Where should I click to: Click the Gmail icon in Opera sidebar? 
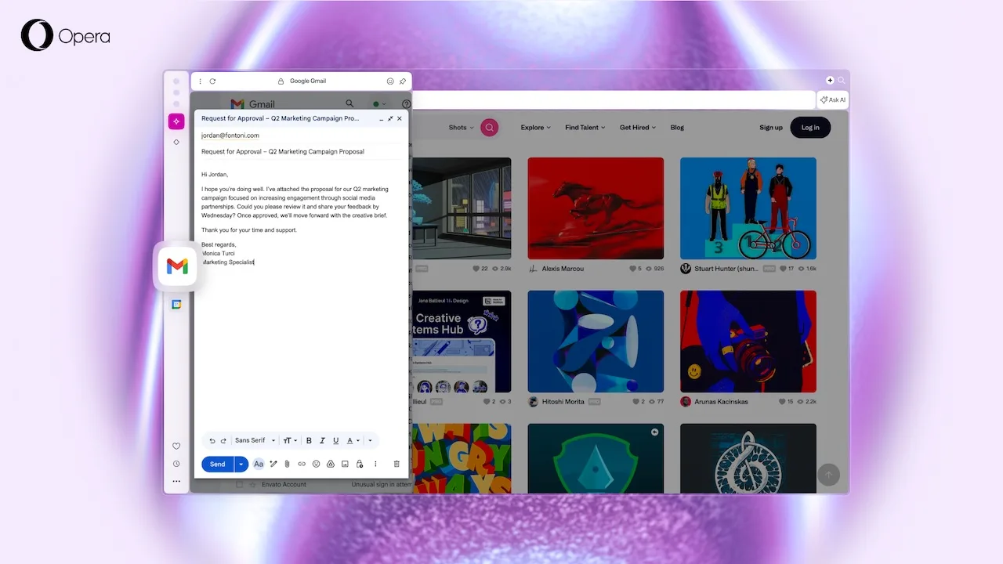coord(177,267)
